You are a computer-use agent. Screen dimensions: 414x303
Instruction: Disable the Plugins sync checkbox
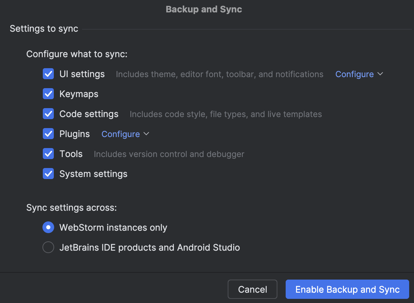[48, 134]
